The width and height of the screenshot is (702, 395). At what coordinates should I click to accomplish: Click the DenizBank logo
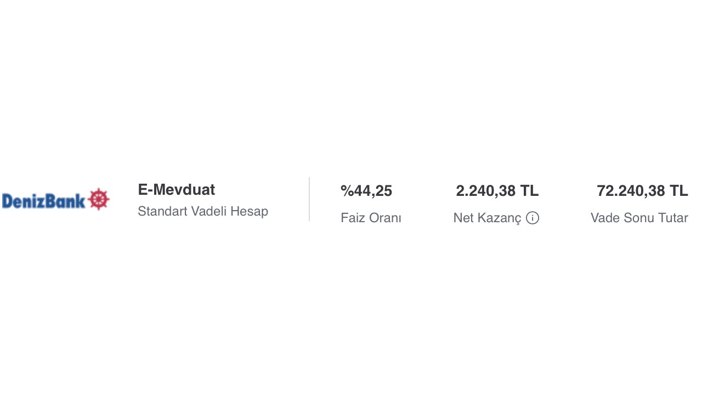click(55, 200)
